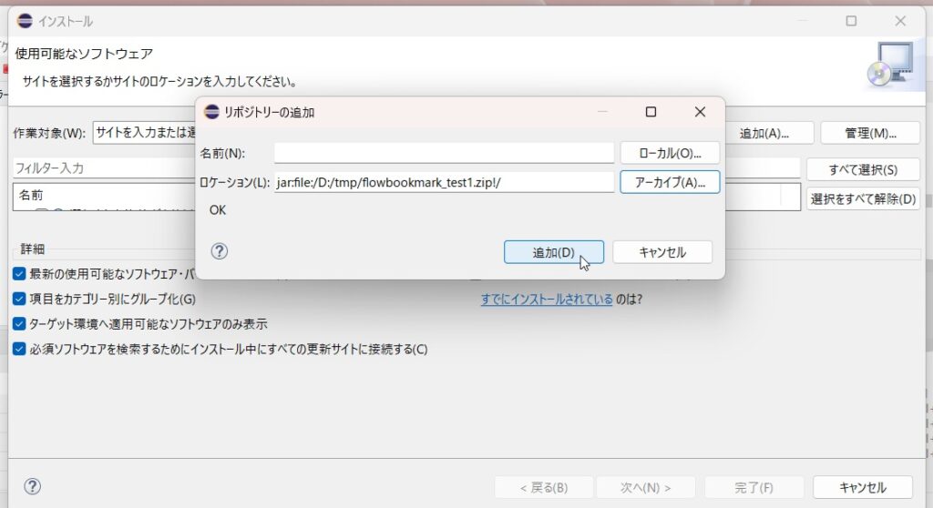
Task: Browse local folder with ローカル(O) button
Action: pos(670,153)
